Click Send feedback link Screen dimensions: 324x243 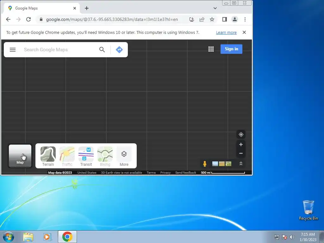coord(186,172)
